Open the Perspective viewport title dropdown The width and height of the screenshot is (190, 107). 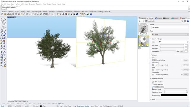[x=15, y=17]
